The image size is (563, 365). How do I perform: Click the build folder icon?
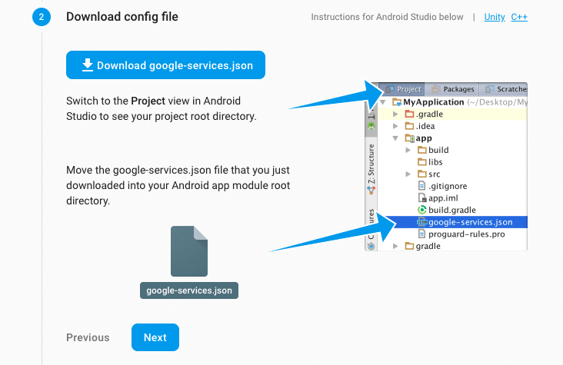click(421, 151)
